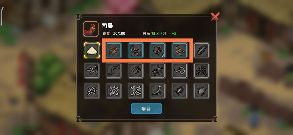293x135 pixels.
Task: Choose the centipede item in the first row
Action: (x=136, y=50)
